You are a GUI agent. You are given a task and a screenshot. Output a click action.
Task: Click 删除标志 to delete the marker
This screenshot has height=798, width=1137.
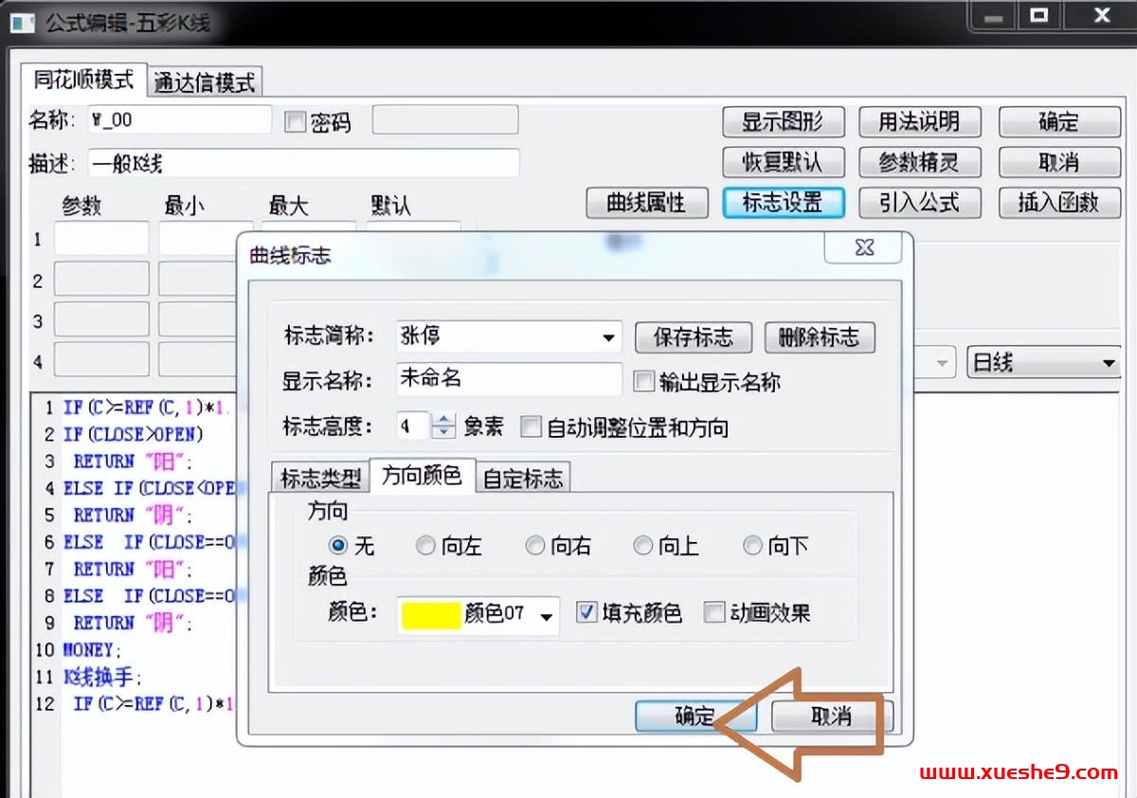pos(820,337)
